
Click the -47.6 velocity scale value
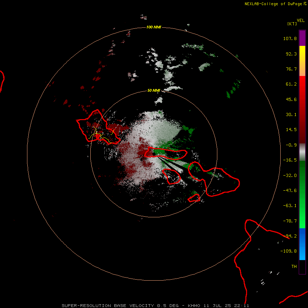tap(290, 191)
